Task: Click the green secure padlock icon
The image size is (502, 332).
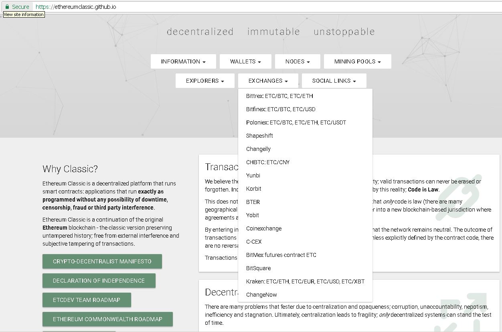Action: coord(7,7)
